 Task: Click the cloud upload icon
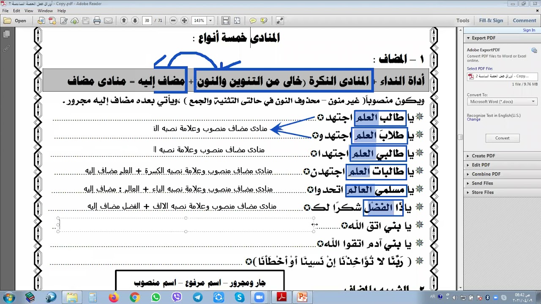tap(75, 20)
